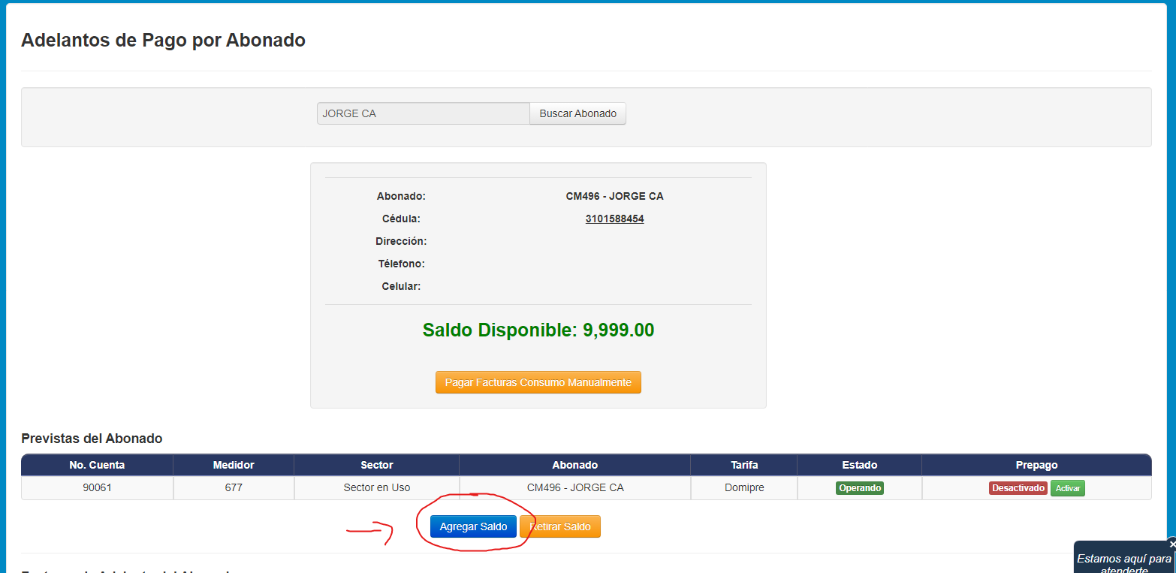
Task: Open the 'Estamos aquí para atenderte' chat widget
Action: click(x=1124, y=559)
